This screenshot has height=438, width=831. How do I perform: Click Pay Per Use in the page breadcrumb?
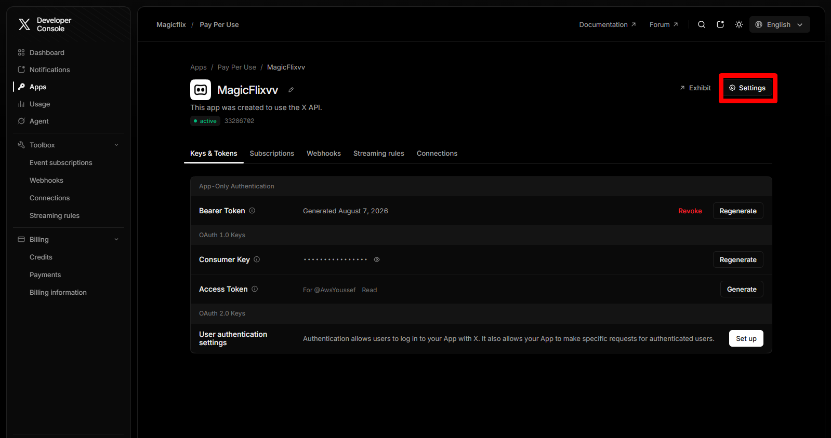click(x=237, y=67)
